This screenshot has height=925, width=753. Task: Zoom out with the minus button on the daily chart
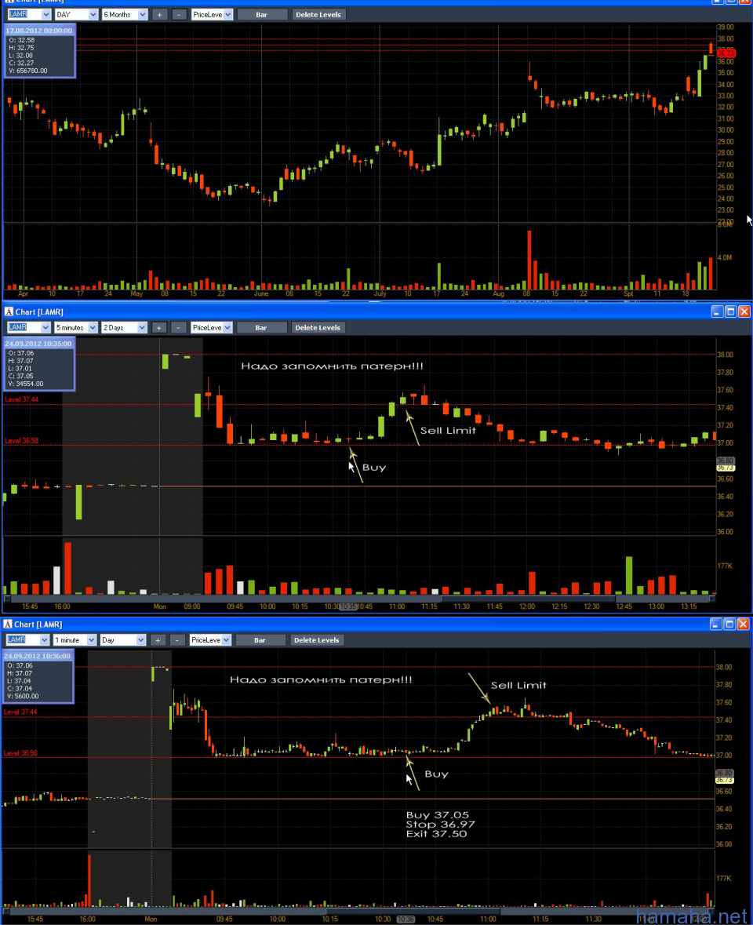[179, 15]
